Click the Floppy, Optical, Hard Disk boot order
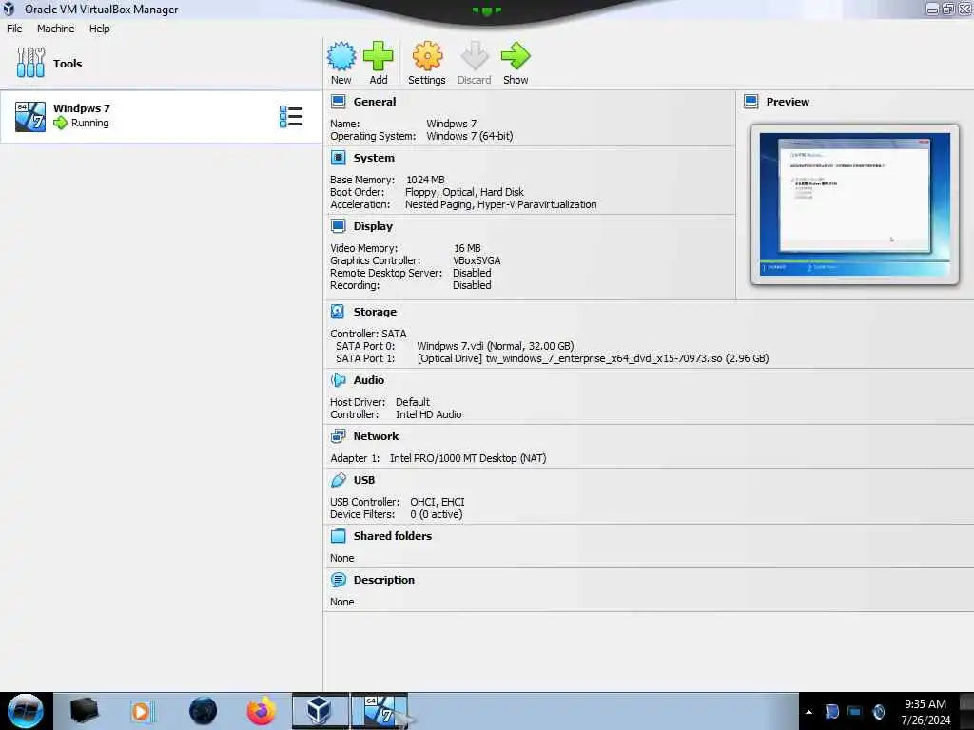Image resolution: width=974 pixels, height=730 pixels. click(x=464, y=192)
